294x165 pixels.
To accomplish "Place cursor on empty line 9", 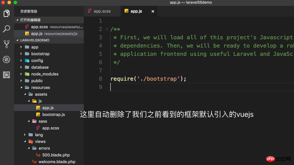I will click(x=202, y=87).
